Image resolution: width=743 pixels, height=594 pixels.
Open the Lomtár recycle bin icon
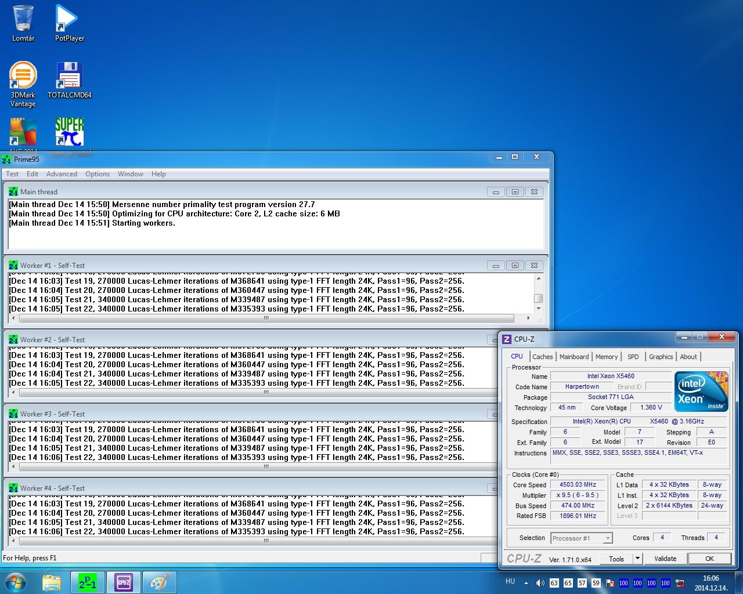pyautogui.click(x=23, y=23)
